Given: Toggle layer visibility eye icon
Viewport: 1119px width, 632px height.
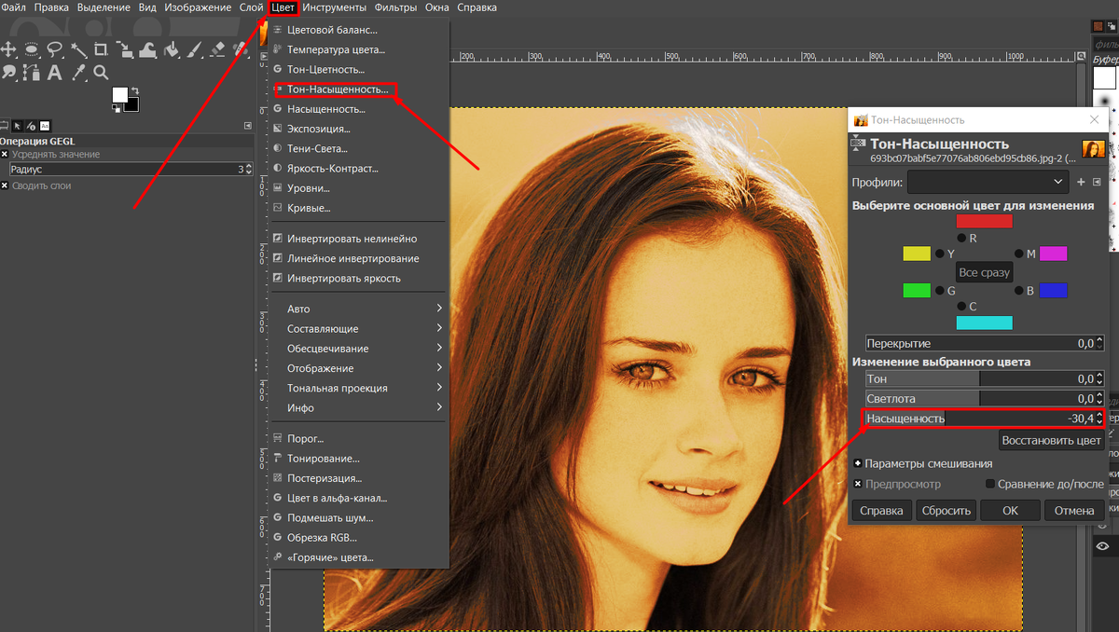Looking at the screenshot, I should click(1102, 546).
